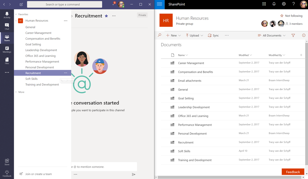308x179 pixels.
Task: Open the Leadership Development folder in SharePoint
Action: click(x=194, y=107)
